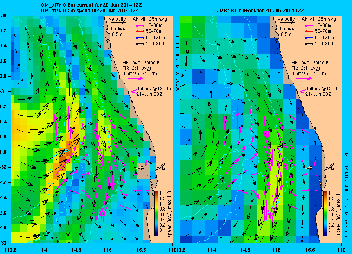This screenshot has width=352, height=254.
Task: Click '0.5m/s (1kt 12h)' on left map
Action: tap(140, 73)
